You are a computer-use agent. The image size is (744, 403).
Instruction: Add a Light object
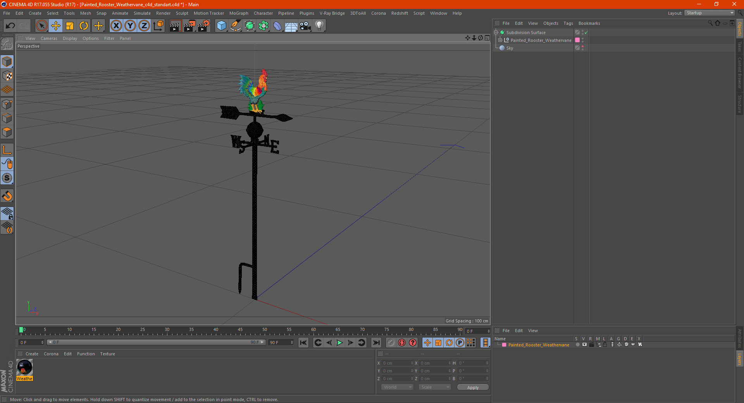tap(319, 26)
